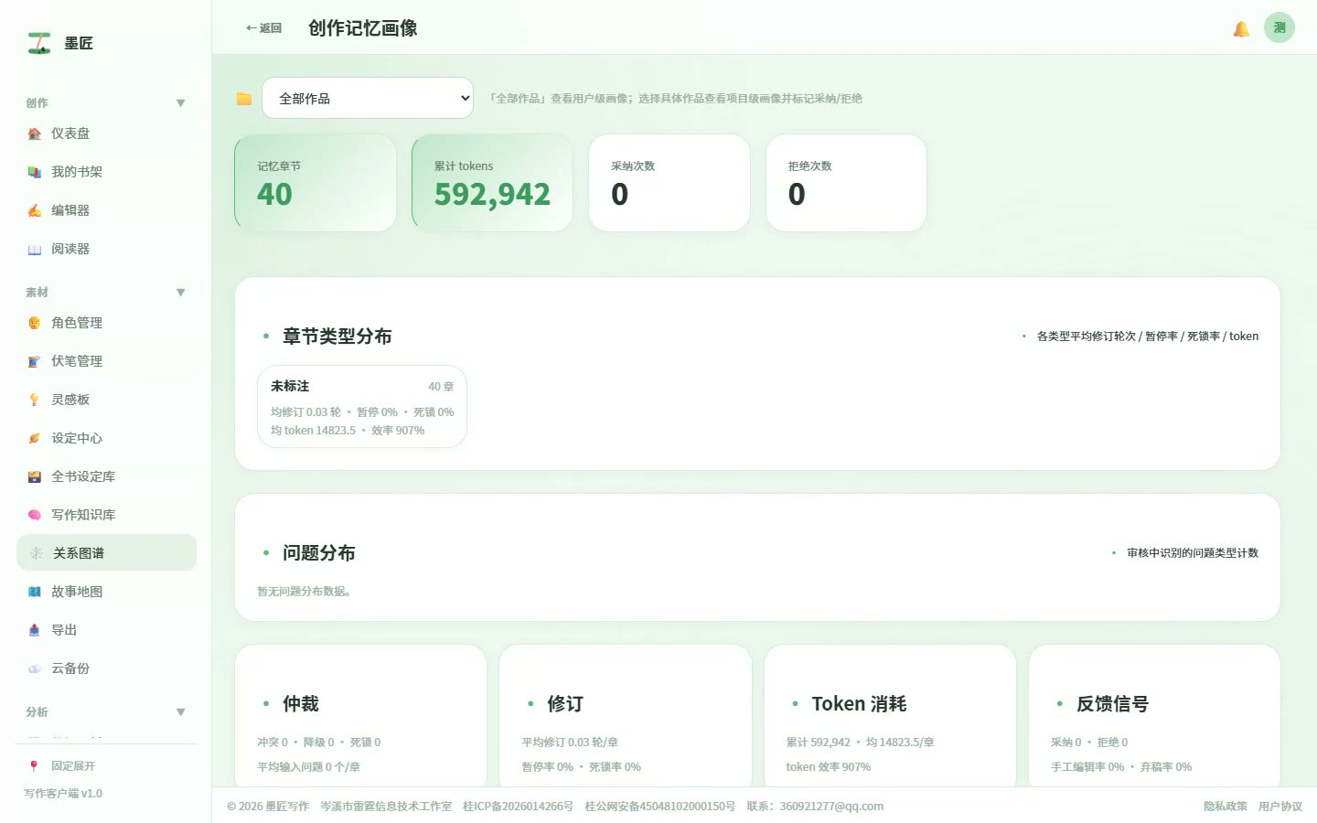The width and height of the screenshot is (1317, 823).
Task: Open the 用户协议 link
Action: pos(1280,807)
